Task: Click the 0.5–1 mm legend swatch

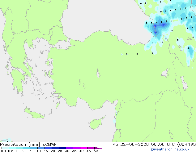Action: click(12, 148)
